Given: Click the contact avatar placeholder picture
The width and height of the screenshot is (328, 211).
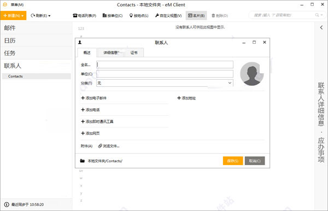Looking at the screenshot, I should click(x=252, y=74).
